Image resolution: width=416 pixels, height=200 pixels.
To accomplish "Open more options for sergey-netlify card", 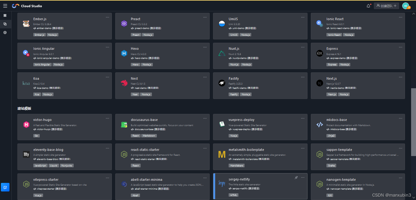I will click(x=303, y=178).
